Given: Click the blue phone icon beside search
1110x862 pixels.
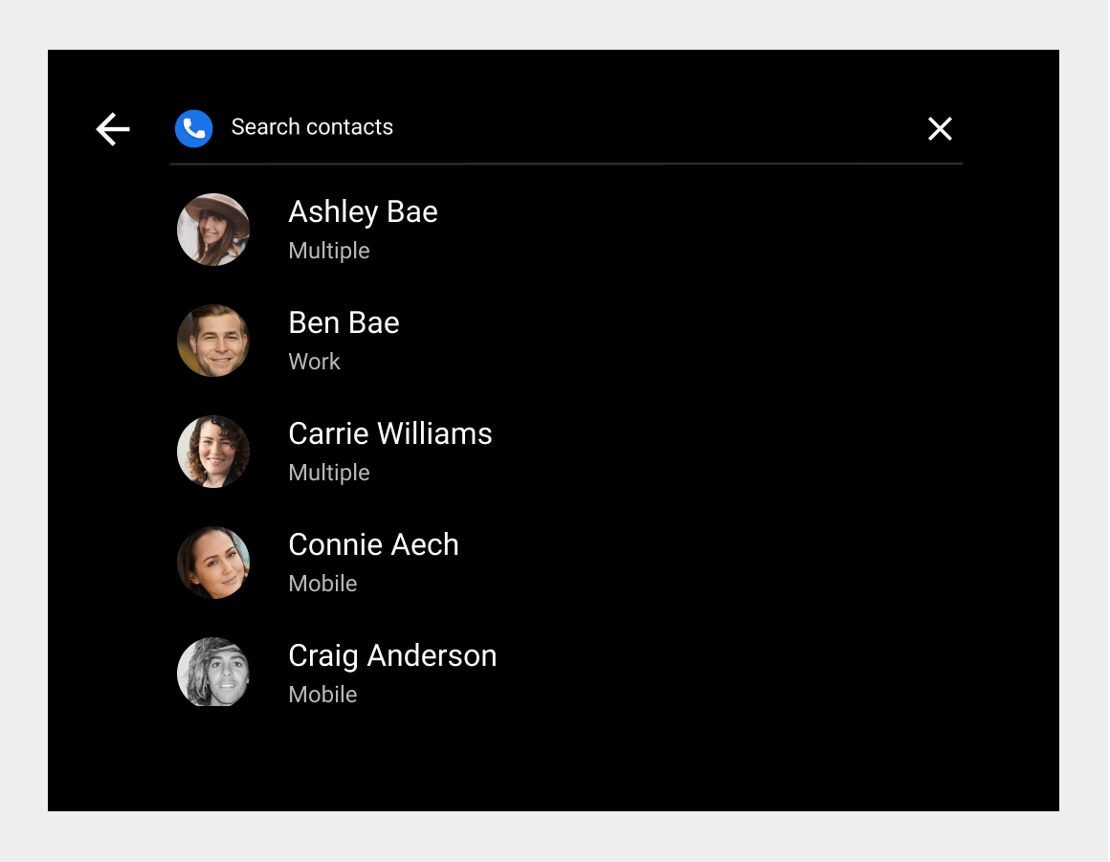Looking at the screenshot, I should (x=193, y=128).
